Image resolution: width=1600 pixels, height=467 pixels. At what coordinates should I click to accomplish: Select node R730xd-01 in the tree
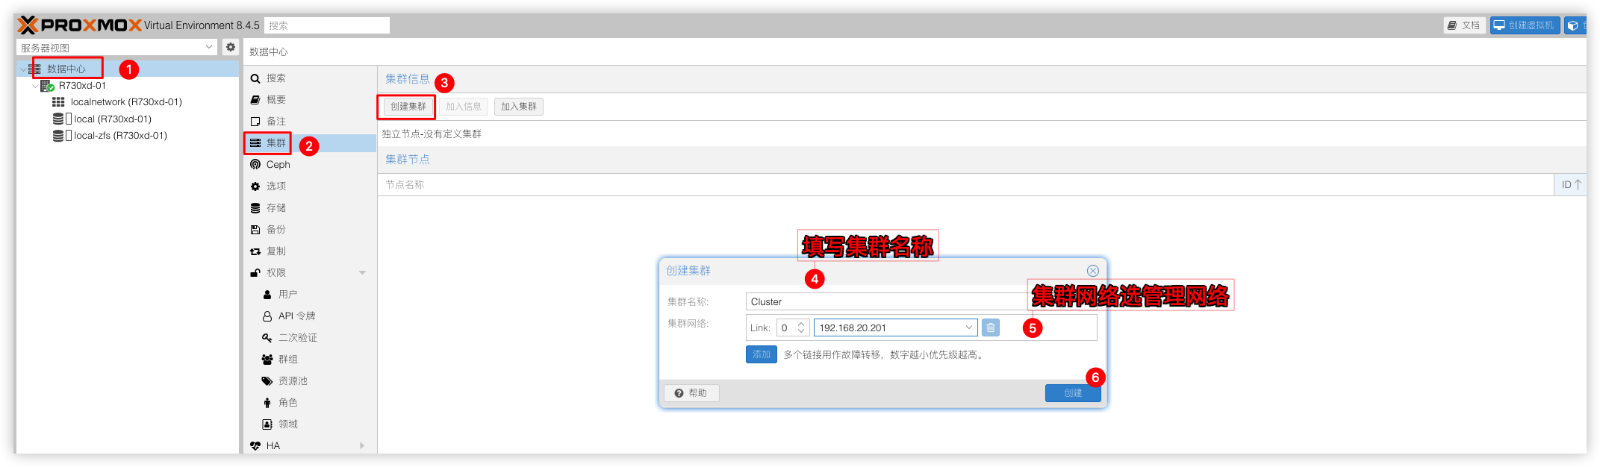(x=82, y=86)
